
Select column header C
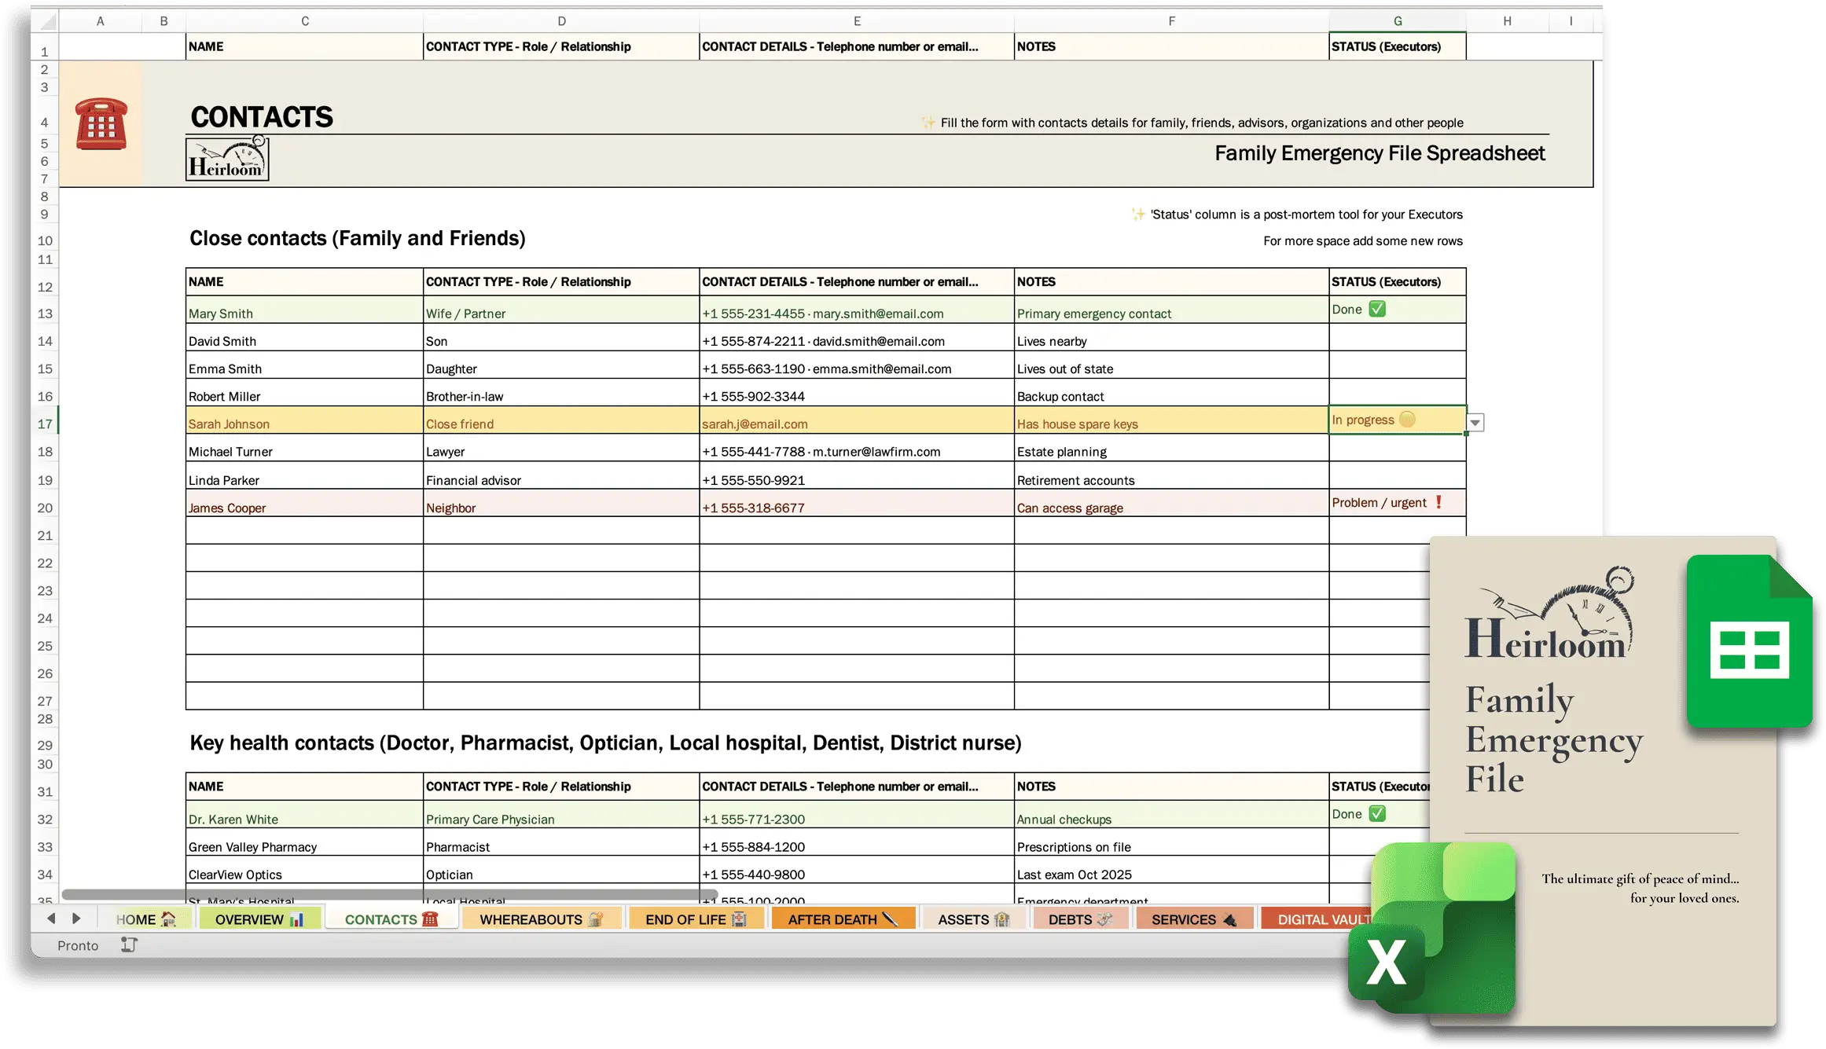click(x=304, y=21)
